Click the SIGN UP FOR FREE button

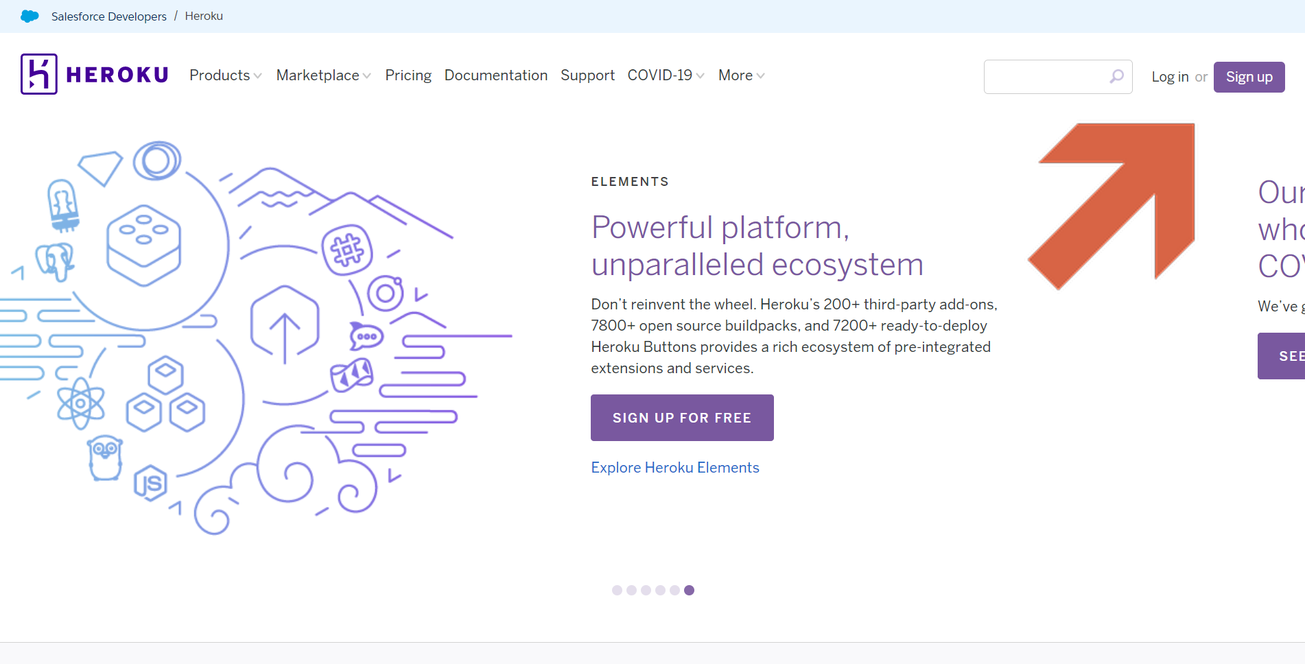point(682,418)
